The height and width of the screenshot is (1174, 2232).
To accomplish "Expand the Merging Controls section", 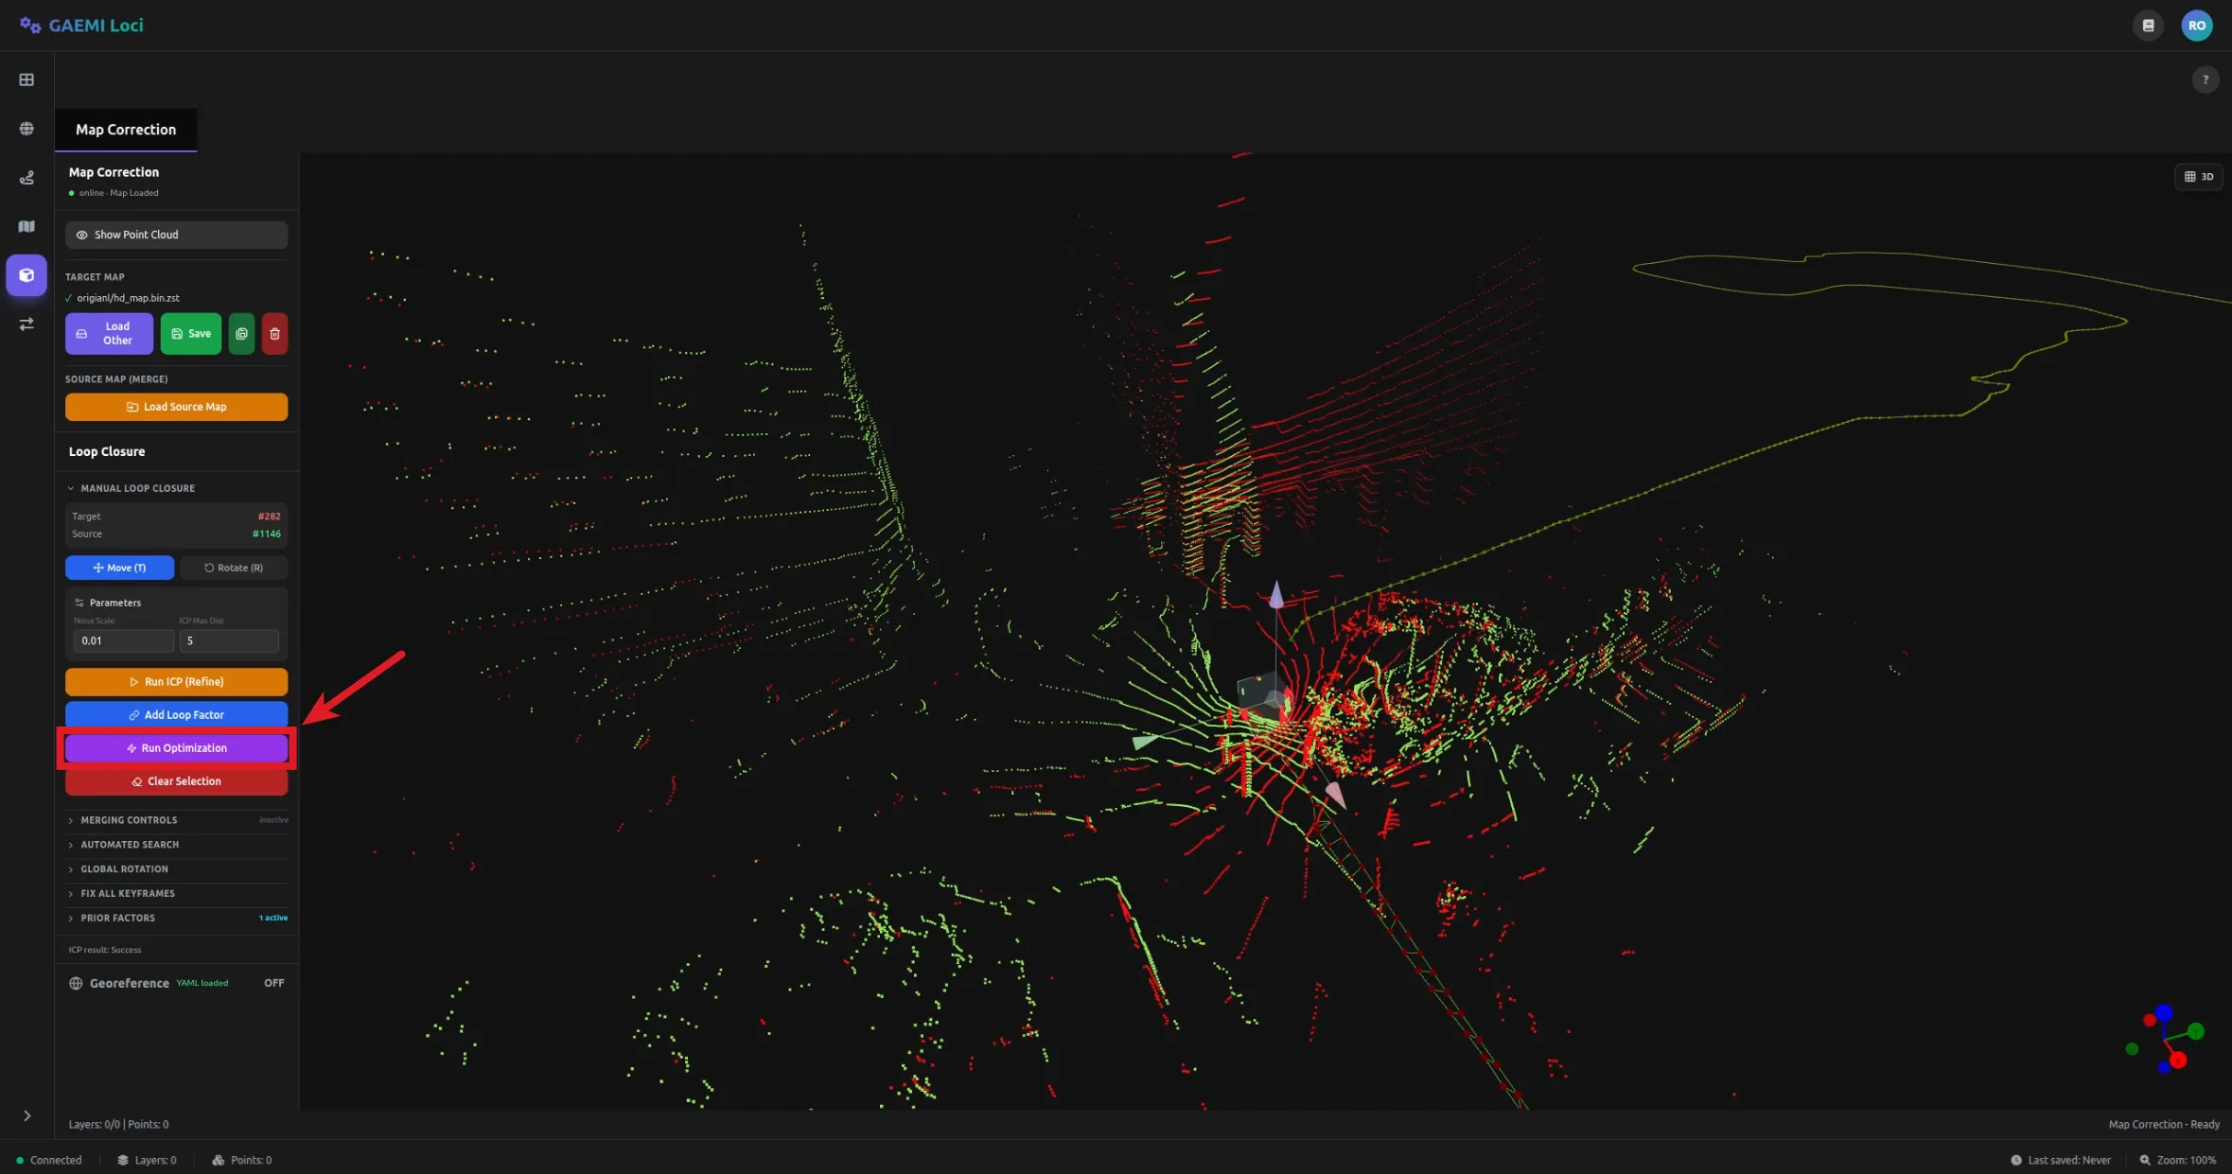I will coord(128,819).
